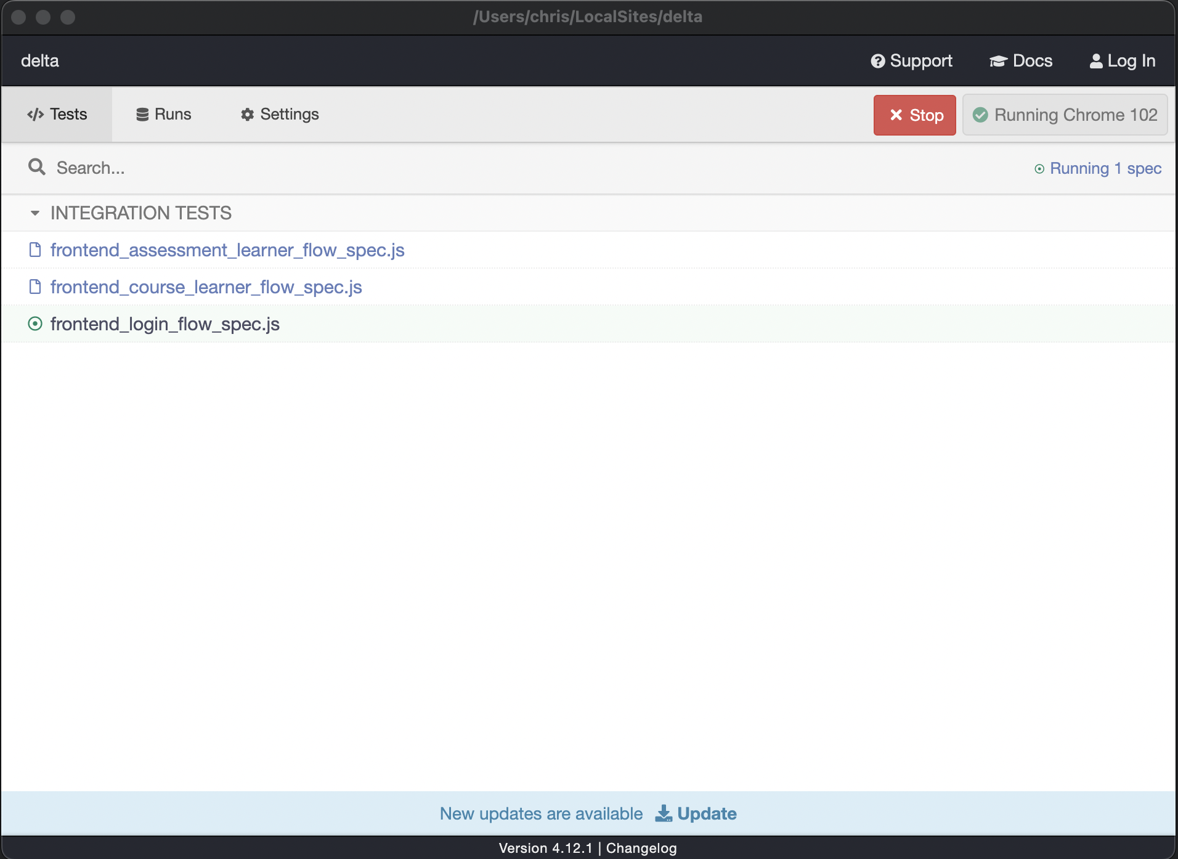The height and width of the screenshot is (859, 1178).
Task: Focus the Search spec input field
Action: coord(308,168)
